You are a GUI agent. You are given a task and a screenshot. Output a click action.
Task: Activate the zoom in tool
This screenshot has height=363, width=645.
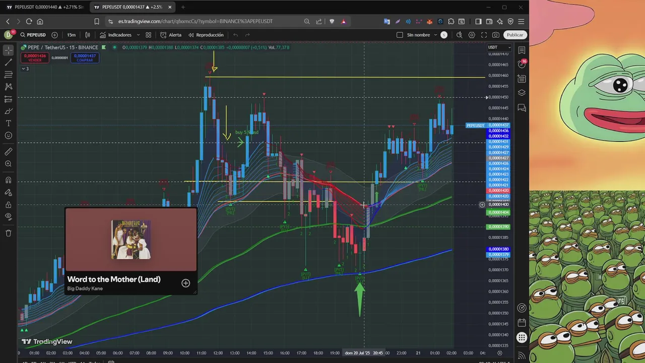[9, 164]
